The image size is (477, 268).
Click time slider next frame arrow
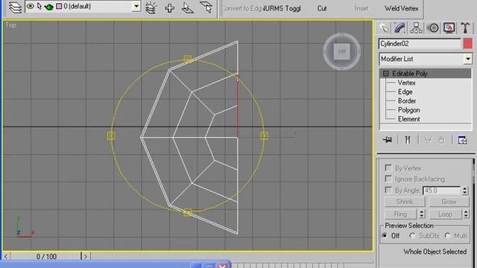[86, 256]
